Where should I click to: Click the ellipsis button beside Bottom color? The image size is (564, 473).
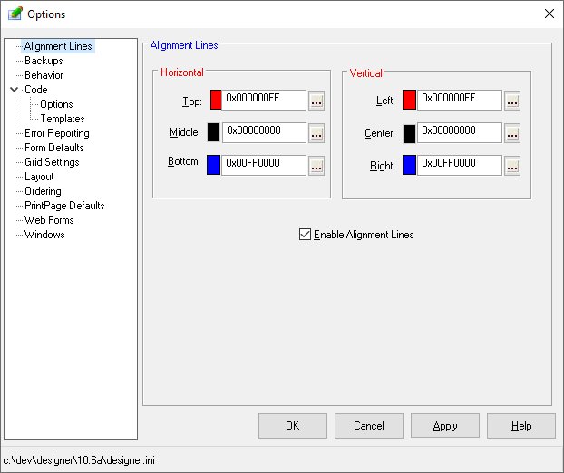coord(316,166)
